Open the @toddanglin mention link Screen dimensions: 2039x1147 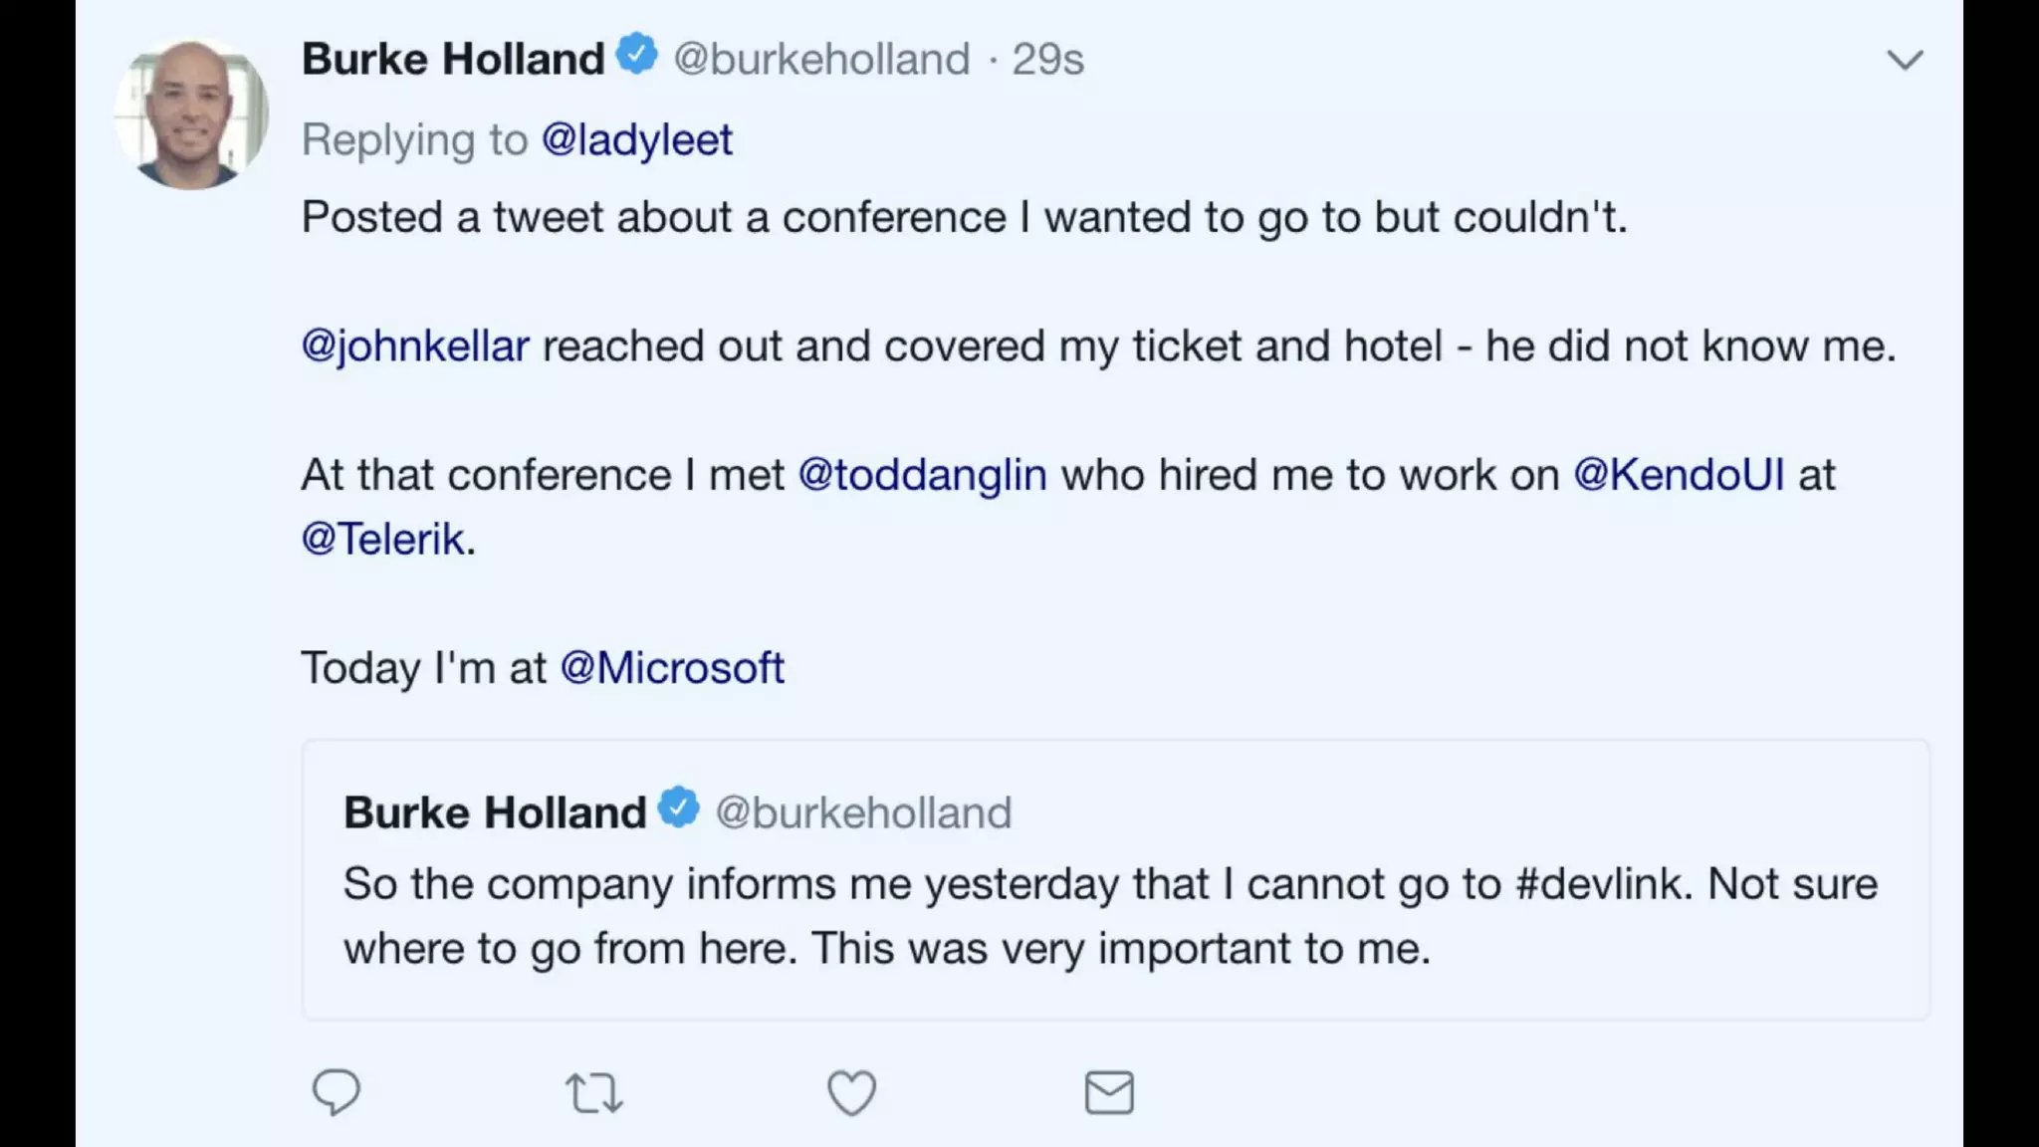tap(922, 474)
